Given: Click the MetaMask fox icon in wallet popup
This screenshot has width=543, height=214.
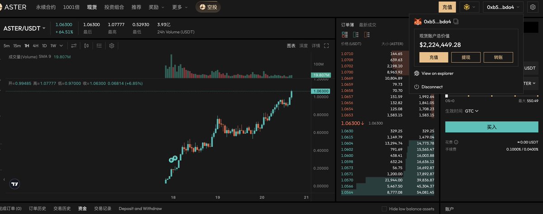Looking at the screenshot, I should [418, 21].
